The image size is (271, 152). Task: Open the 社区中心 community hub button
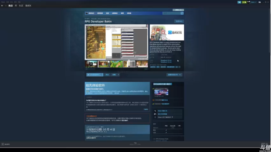179,21
